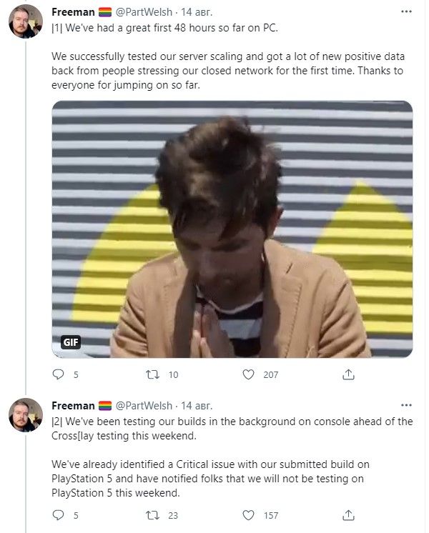Click the GIF badge on the image

tap(70, 342)
